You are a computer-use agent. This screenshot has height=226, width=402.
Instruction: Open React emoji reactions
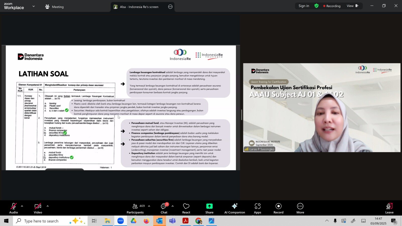point(186,208)
